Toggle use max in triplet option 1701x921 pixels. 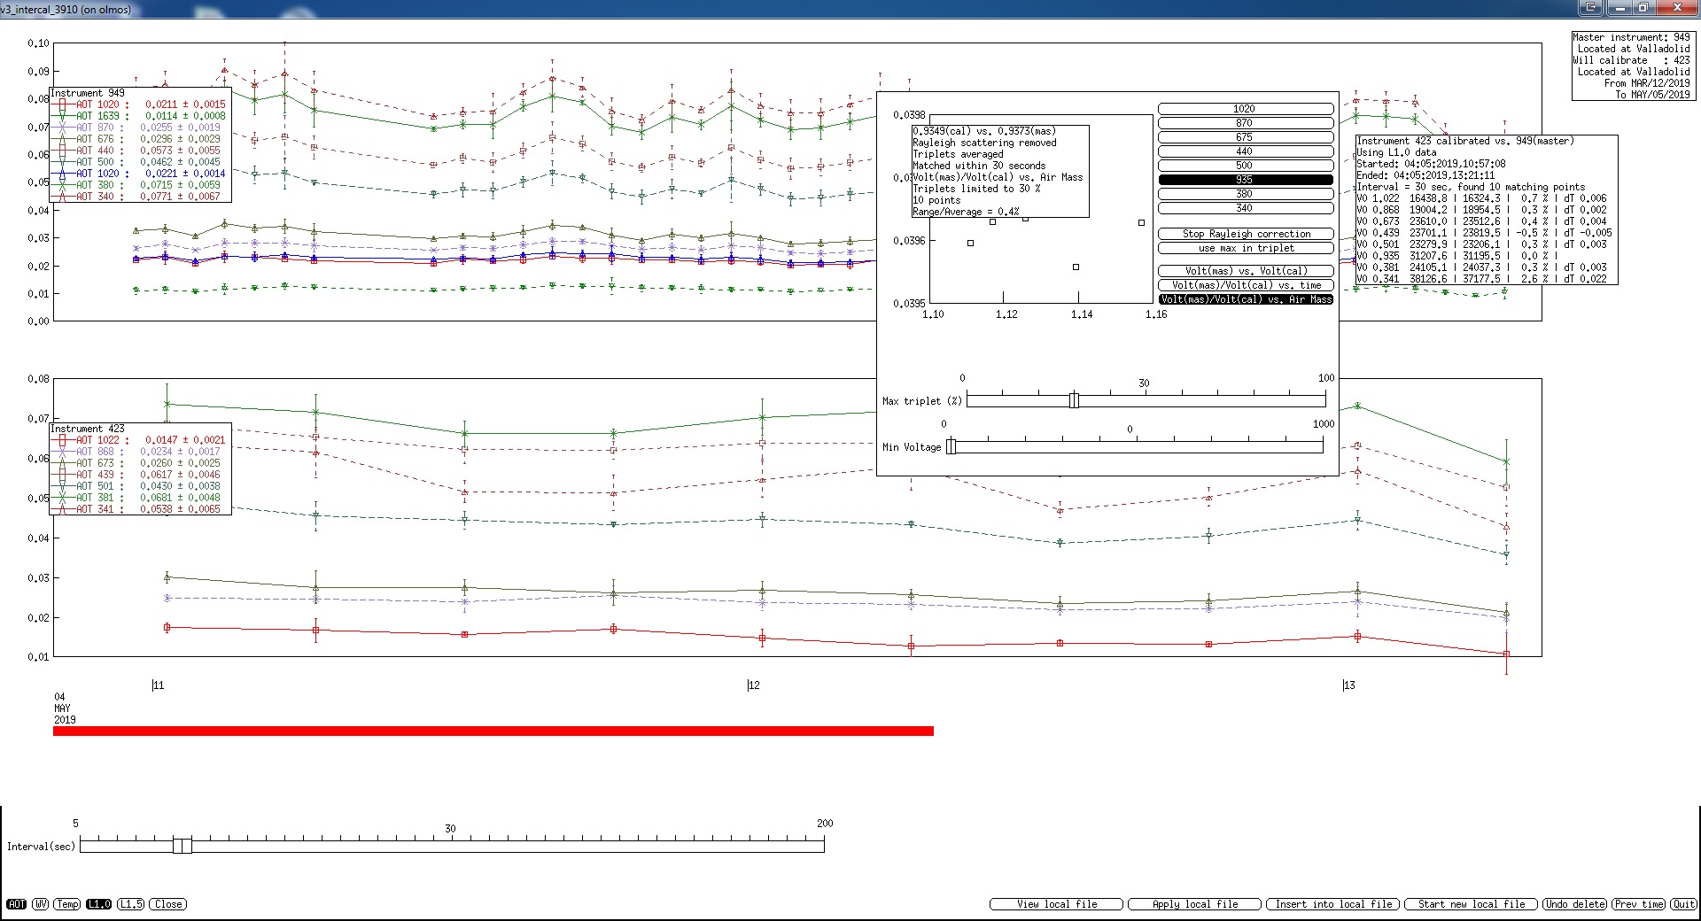1246,248
